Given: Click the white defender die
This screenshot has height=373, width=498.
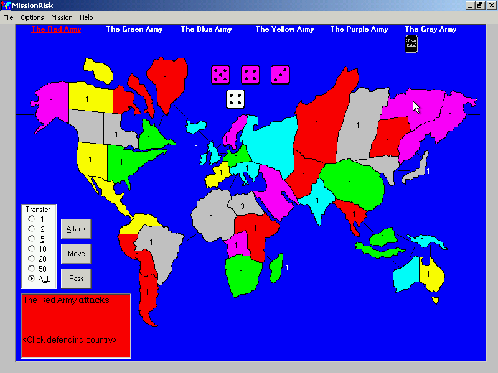Looking at the screenshot, I should click(x=235, y=98).
